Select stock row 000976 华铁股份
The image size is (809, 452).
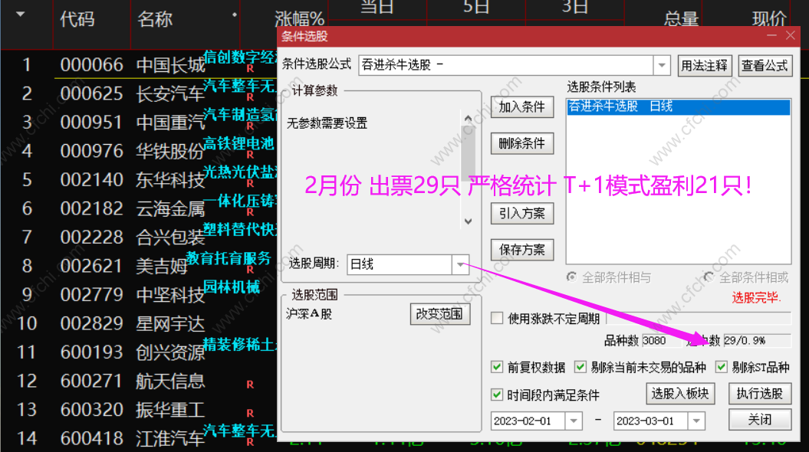(x=140, y=151)
